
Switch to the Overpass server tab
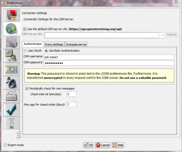[76, 44]
